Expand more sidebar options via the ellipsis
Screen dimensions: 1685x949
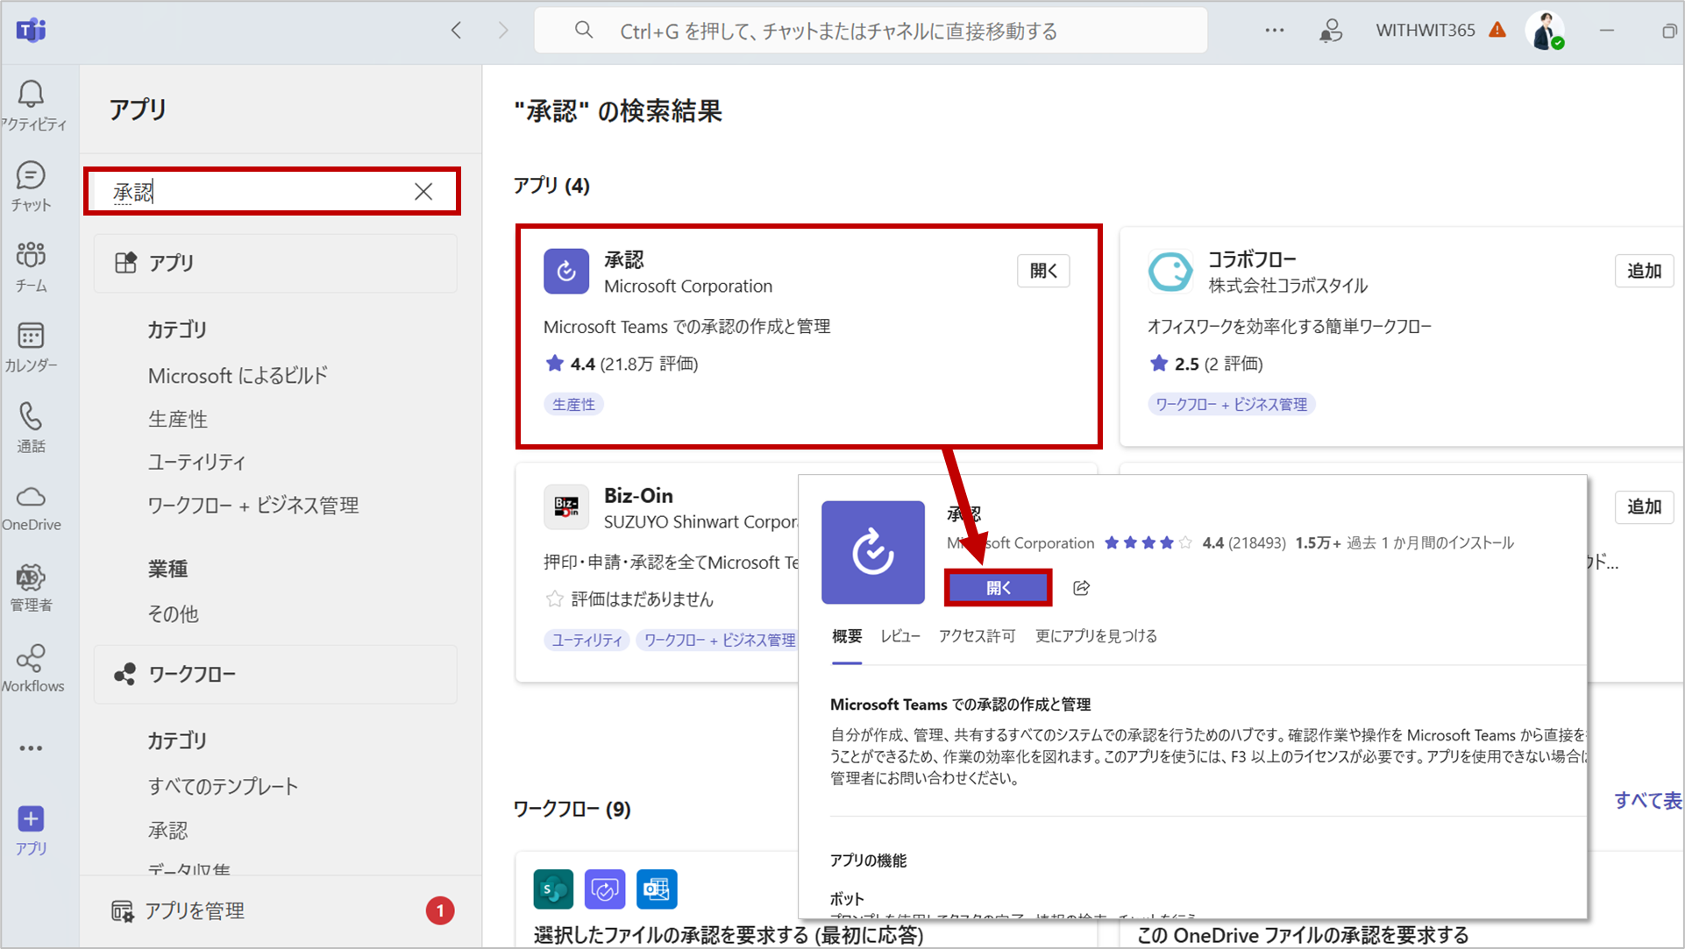point(31,747)
